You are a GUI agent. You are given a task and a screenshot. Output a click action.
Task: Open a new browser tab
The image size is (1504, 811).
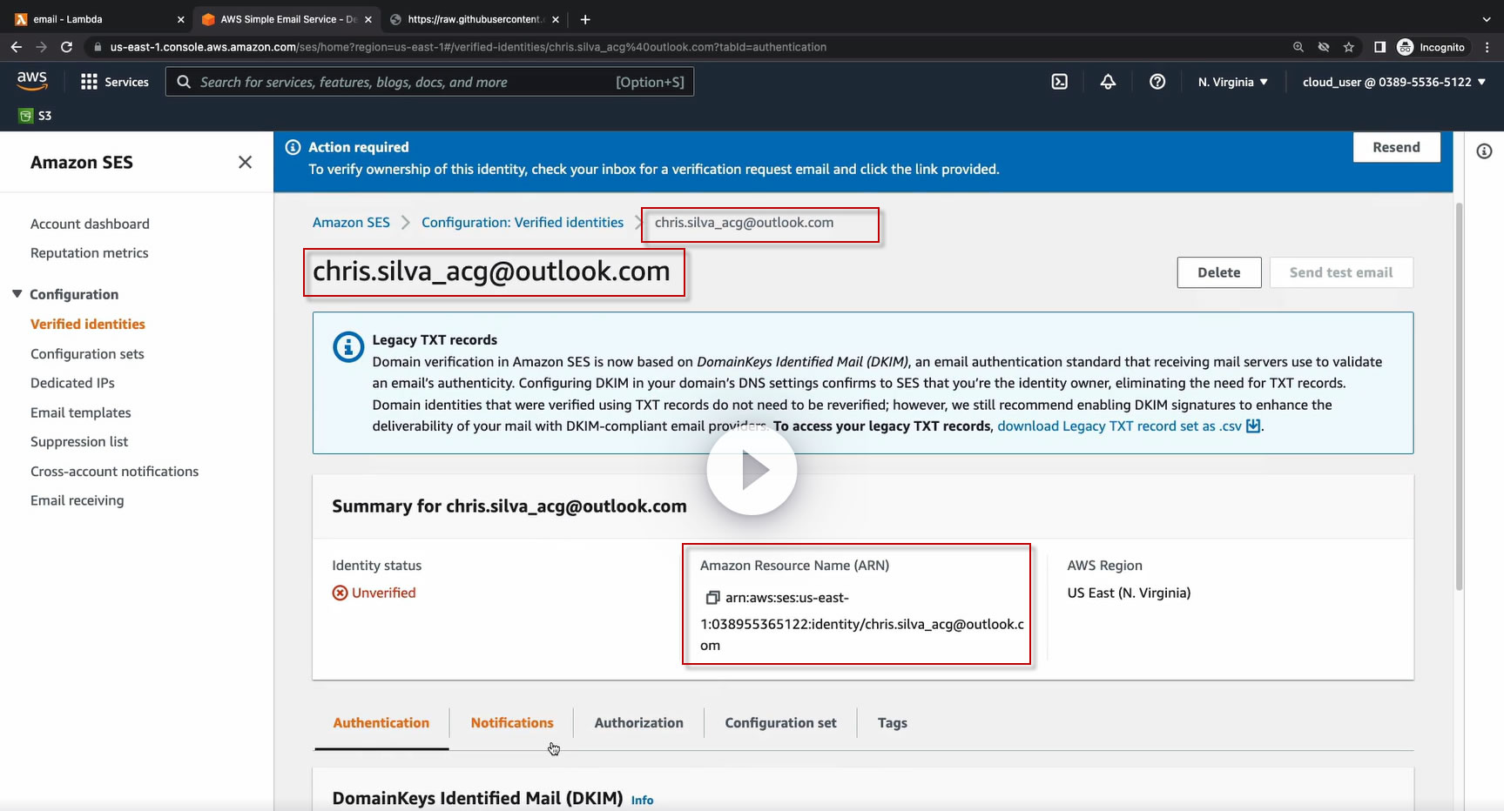click(x=585, y=19)
